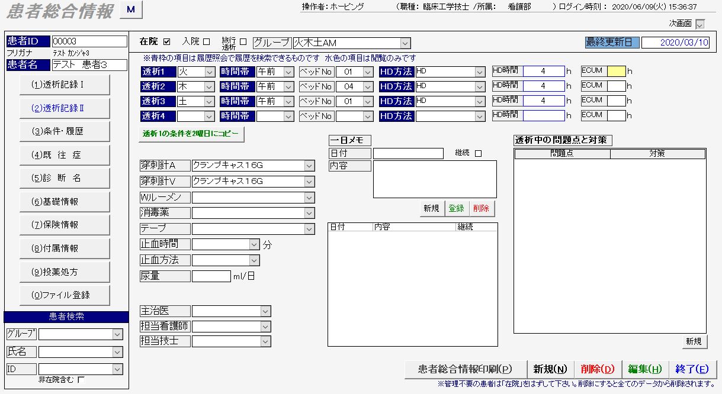This screenshot has width=722, height=394.
Task: Enable the 入院 checkbox
Action: pyautogui.click(x=207, y=41)
